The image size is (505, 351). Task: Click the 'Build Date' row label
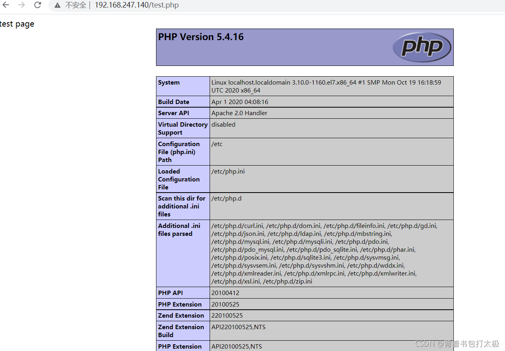pos(173,102)
